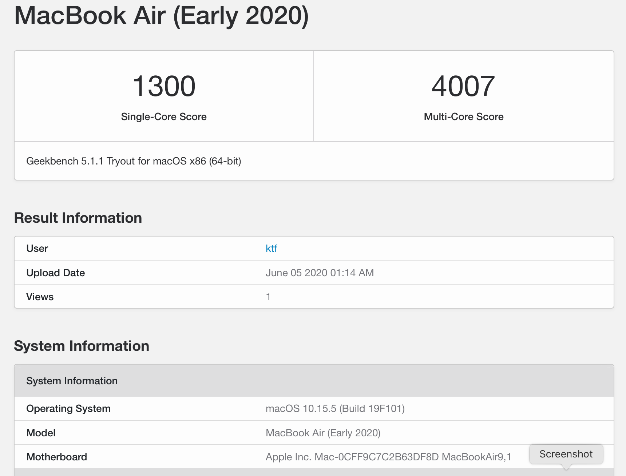
Task: Click the Multi-Core Score label
Action: pos(464,117)
